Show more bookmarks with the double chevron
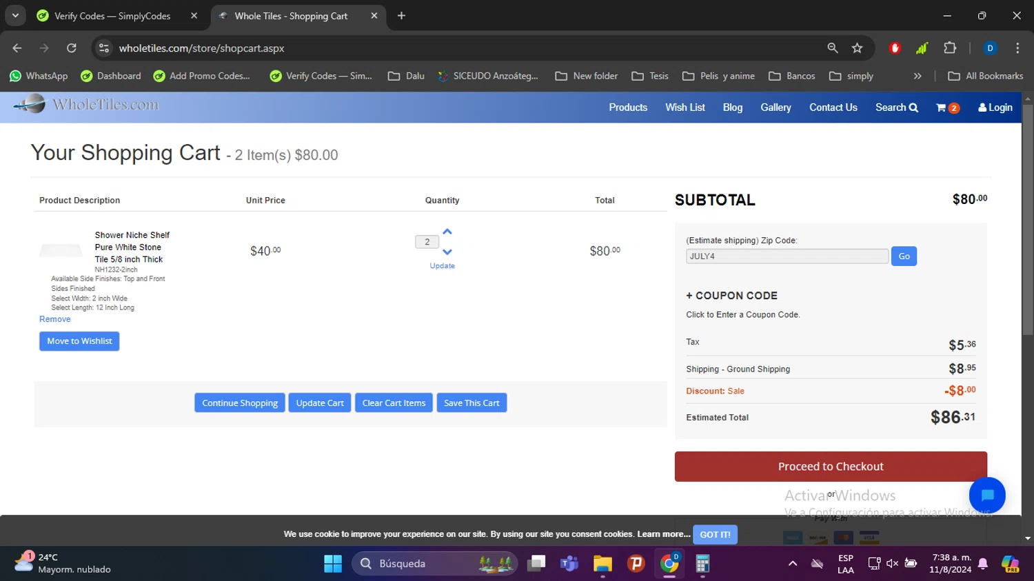The width and height of the screenshot is (1034, 581). [918, 76]
